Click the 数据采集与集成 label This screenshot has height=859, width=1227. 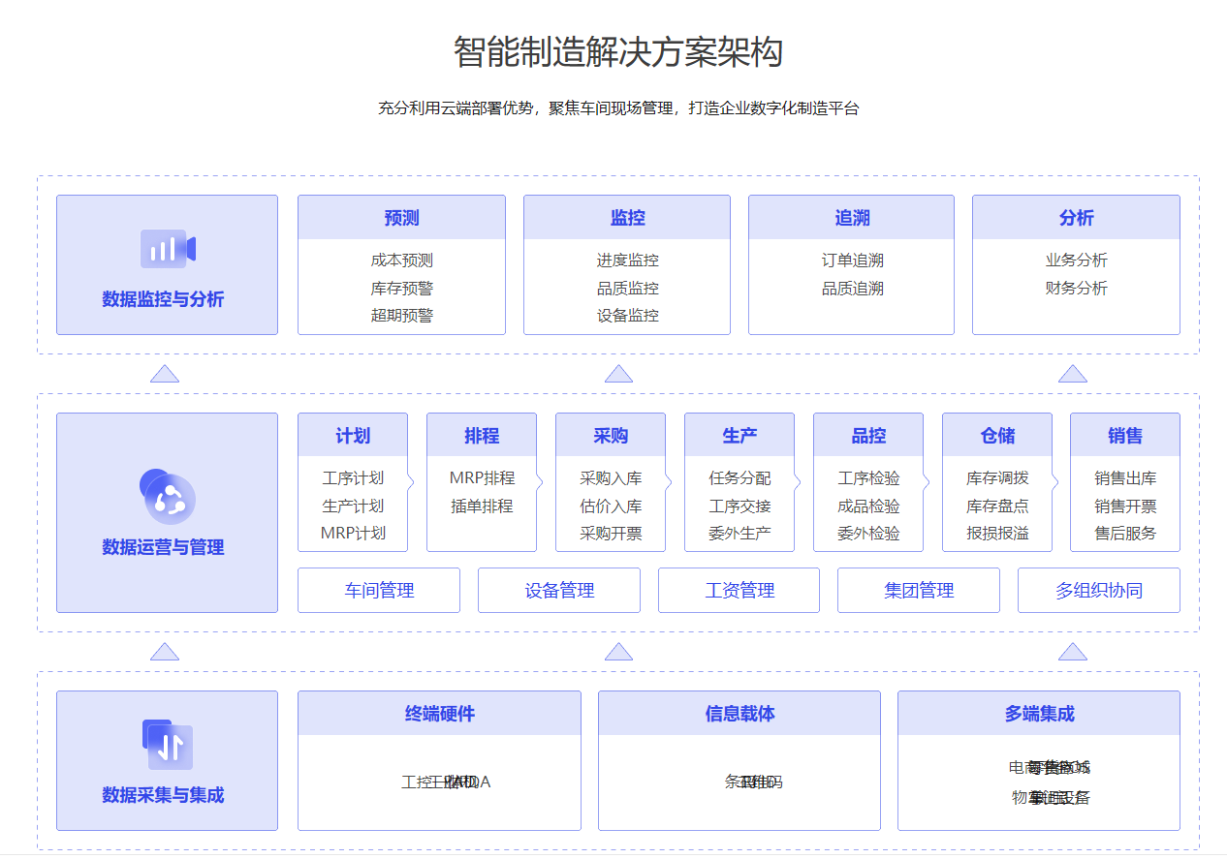tap(163, 795)
